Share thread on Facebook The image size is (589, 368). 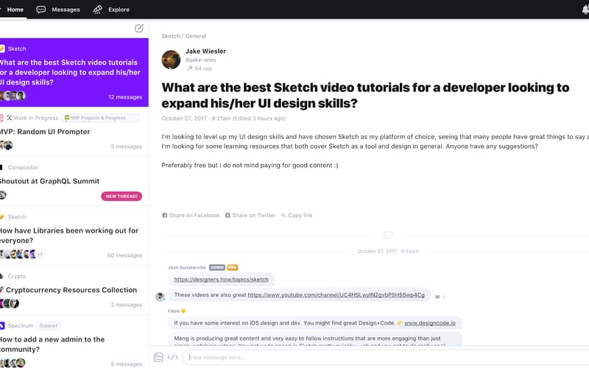tap(191, 215)
